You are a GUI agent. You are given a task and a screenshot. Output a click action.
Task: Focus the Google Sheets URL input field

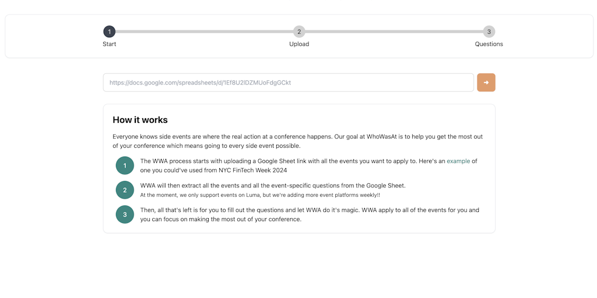point(288,83)
